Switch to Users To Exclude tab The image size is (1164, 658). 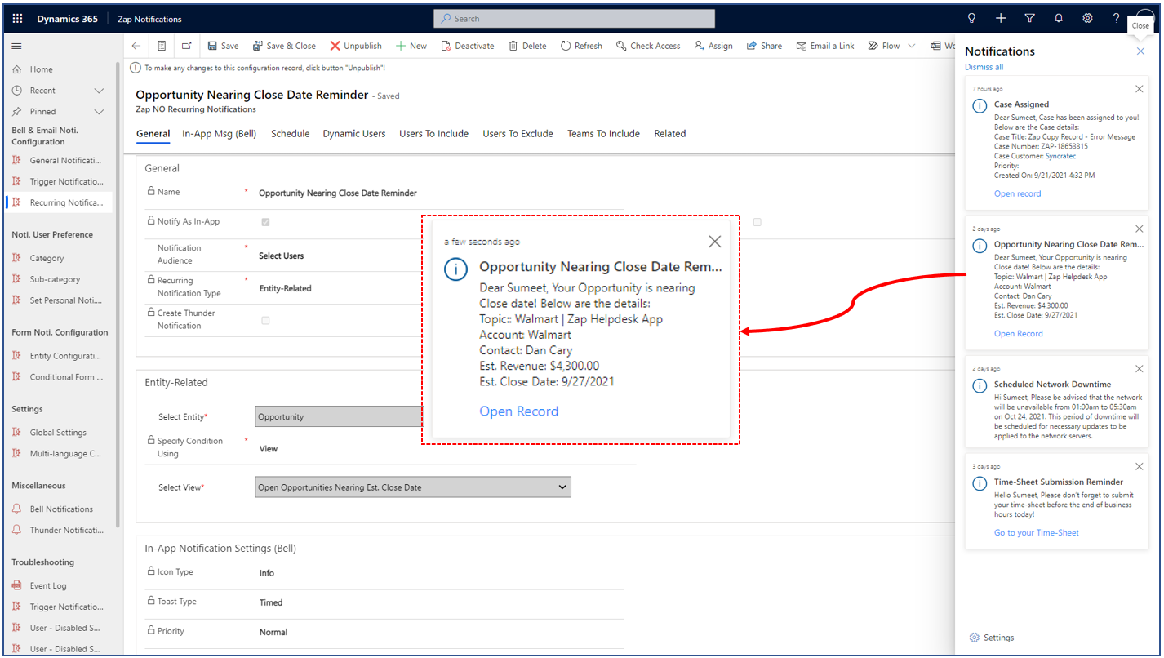[x=518, y=134]
